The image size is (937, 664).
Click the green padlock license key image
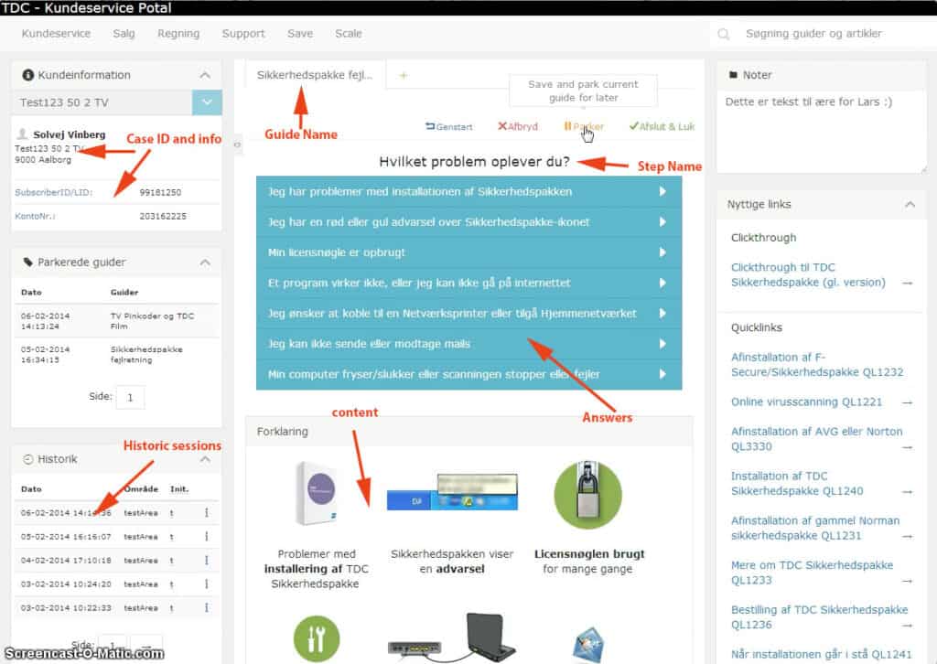point(587,495)
